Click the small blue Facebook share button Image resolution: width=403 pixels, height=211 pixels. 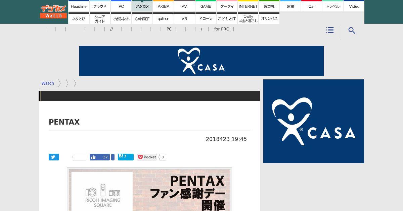pos(113,157)
